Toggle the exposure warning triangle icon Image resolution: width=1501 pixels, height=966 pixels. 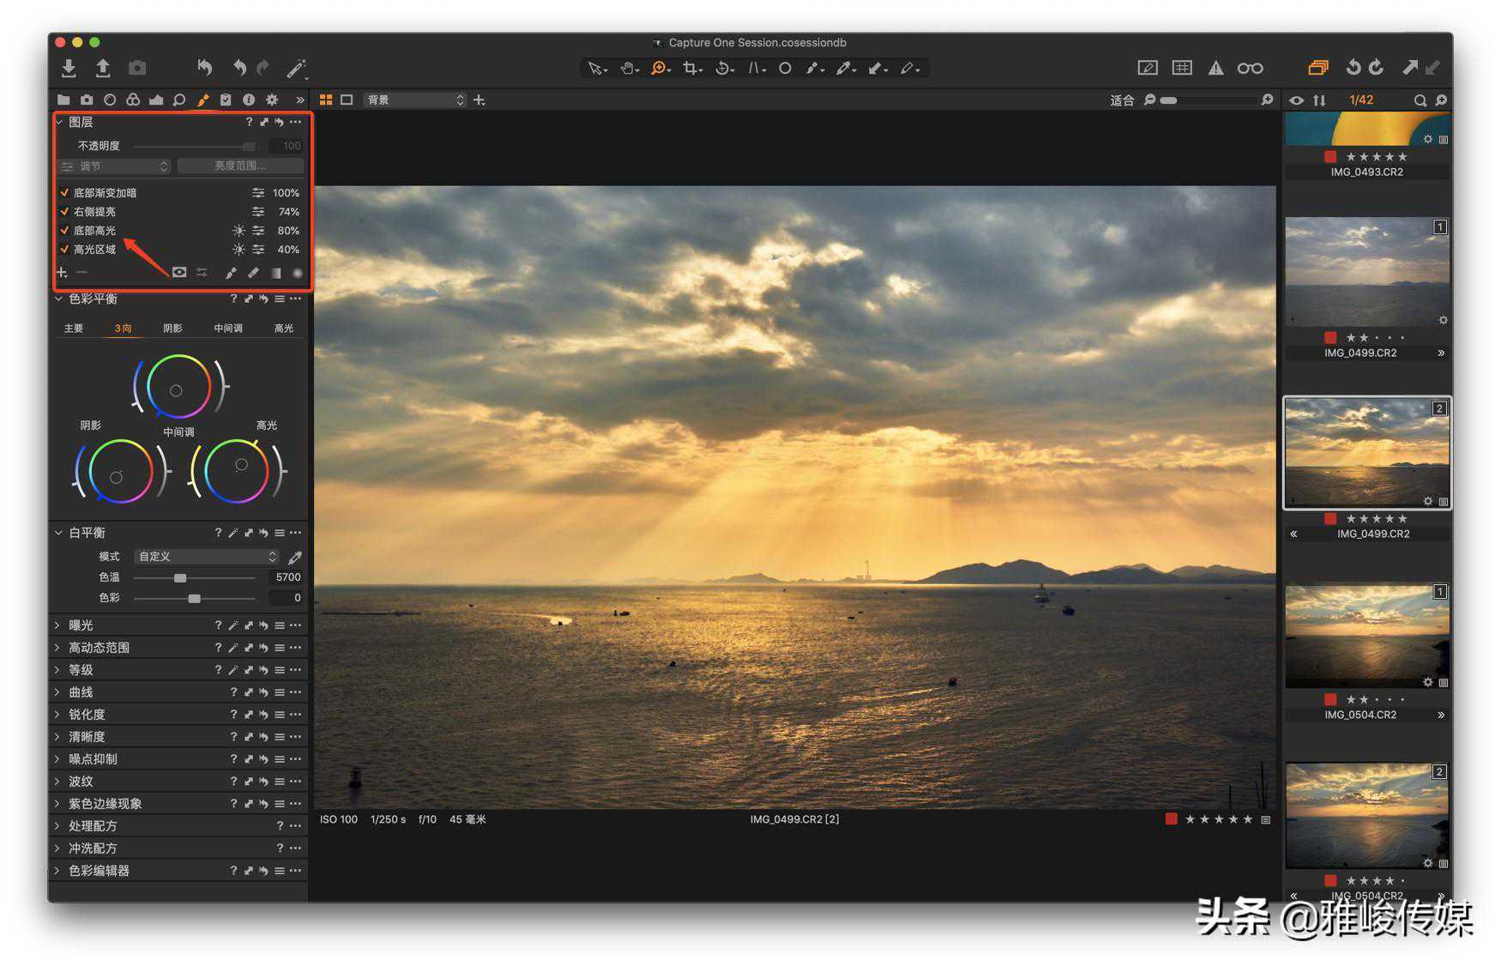tap(1215, 68)
